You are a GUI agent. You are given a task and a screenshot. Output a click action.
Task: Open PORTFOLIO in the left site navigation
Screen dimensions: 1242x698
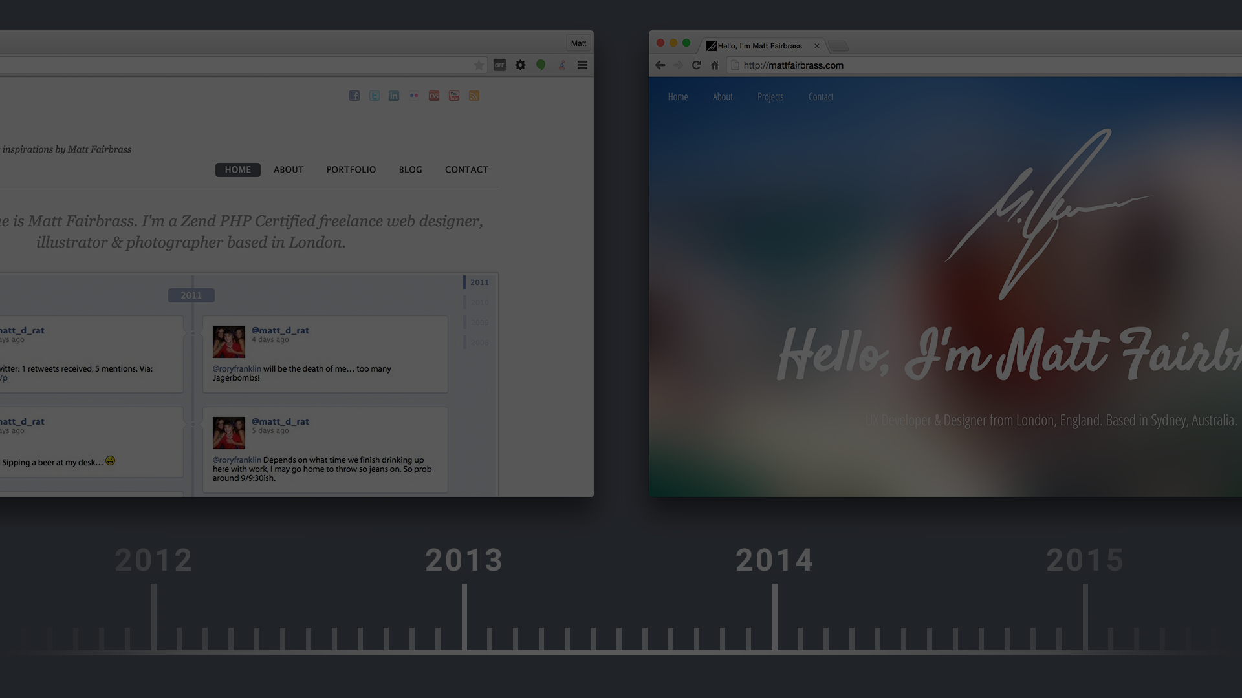(x=351, y=170)
